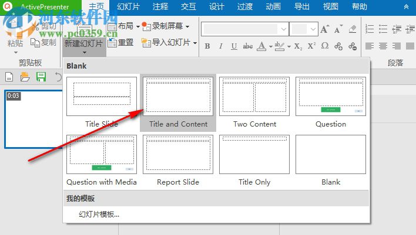Select Two Content layout
This screenshot has height=235, width=416.
click(x=254, y=103)
